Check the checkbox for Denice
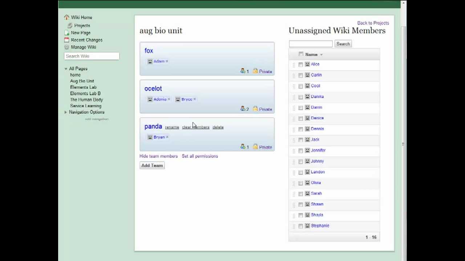Viewport: 465px width, 261px height. click(x=300, y=119)
